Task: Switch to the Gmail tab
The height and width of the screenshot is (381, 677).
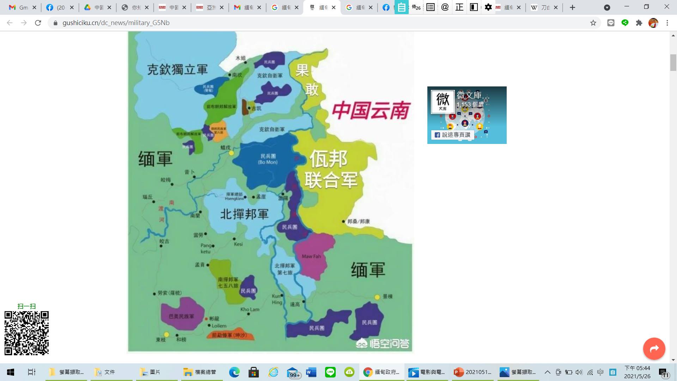Action: (19, 7)
